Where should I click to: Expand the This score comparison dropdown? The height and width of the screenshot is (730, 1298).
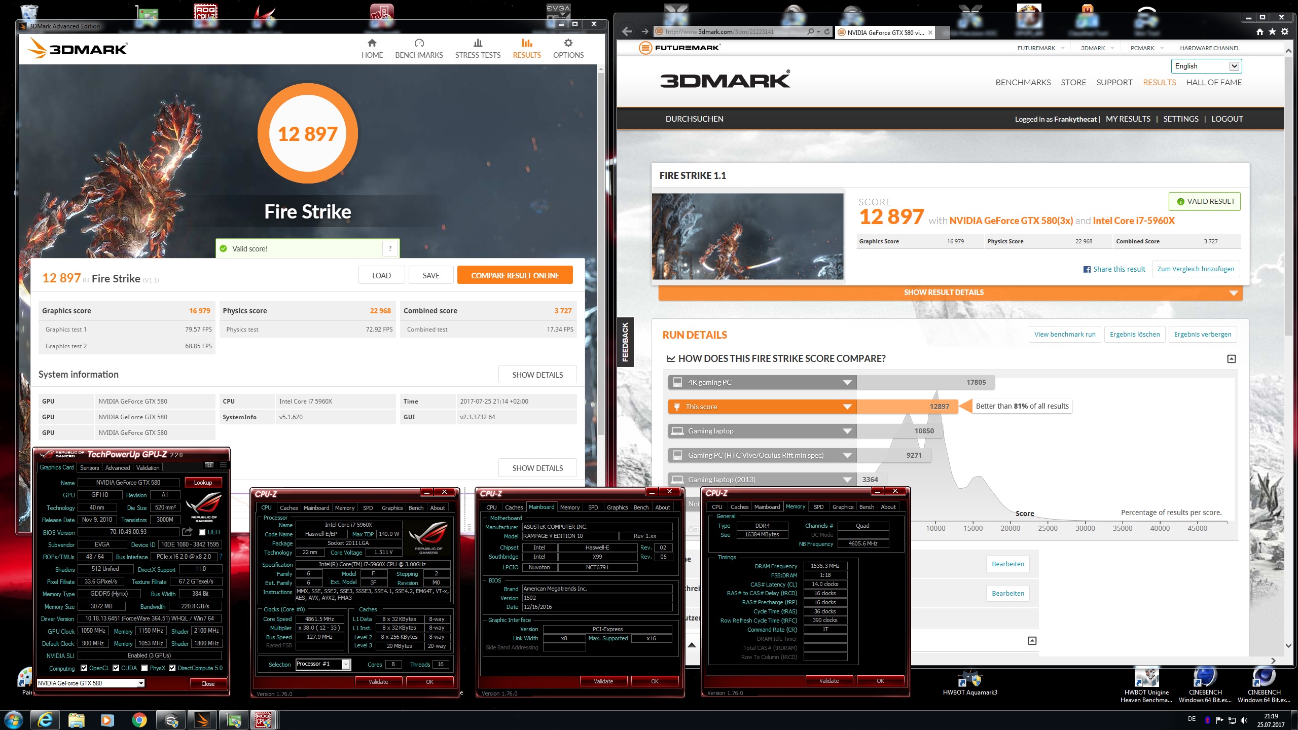pyautogui.click(x=847, y=407)
